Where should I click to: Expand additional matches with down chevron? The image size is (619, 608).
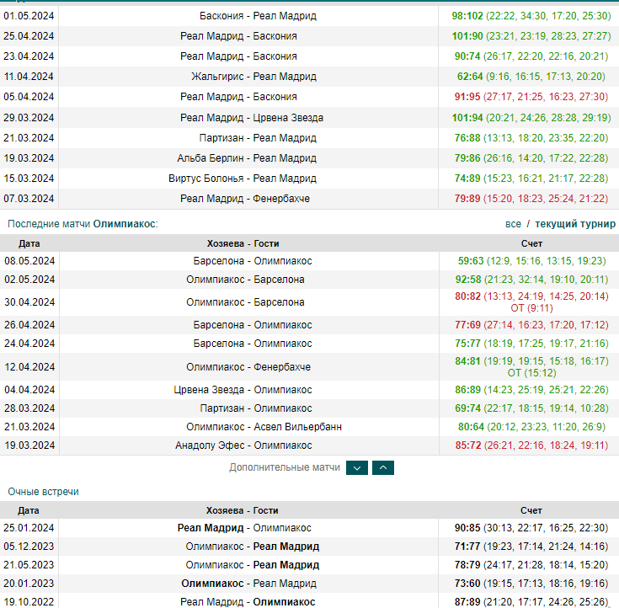tap(357, 468)
